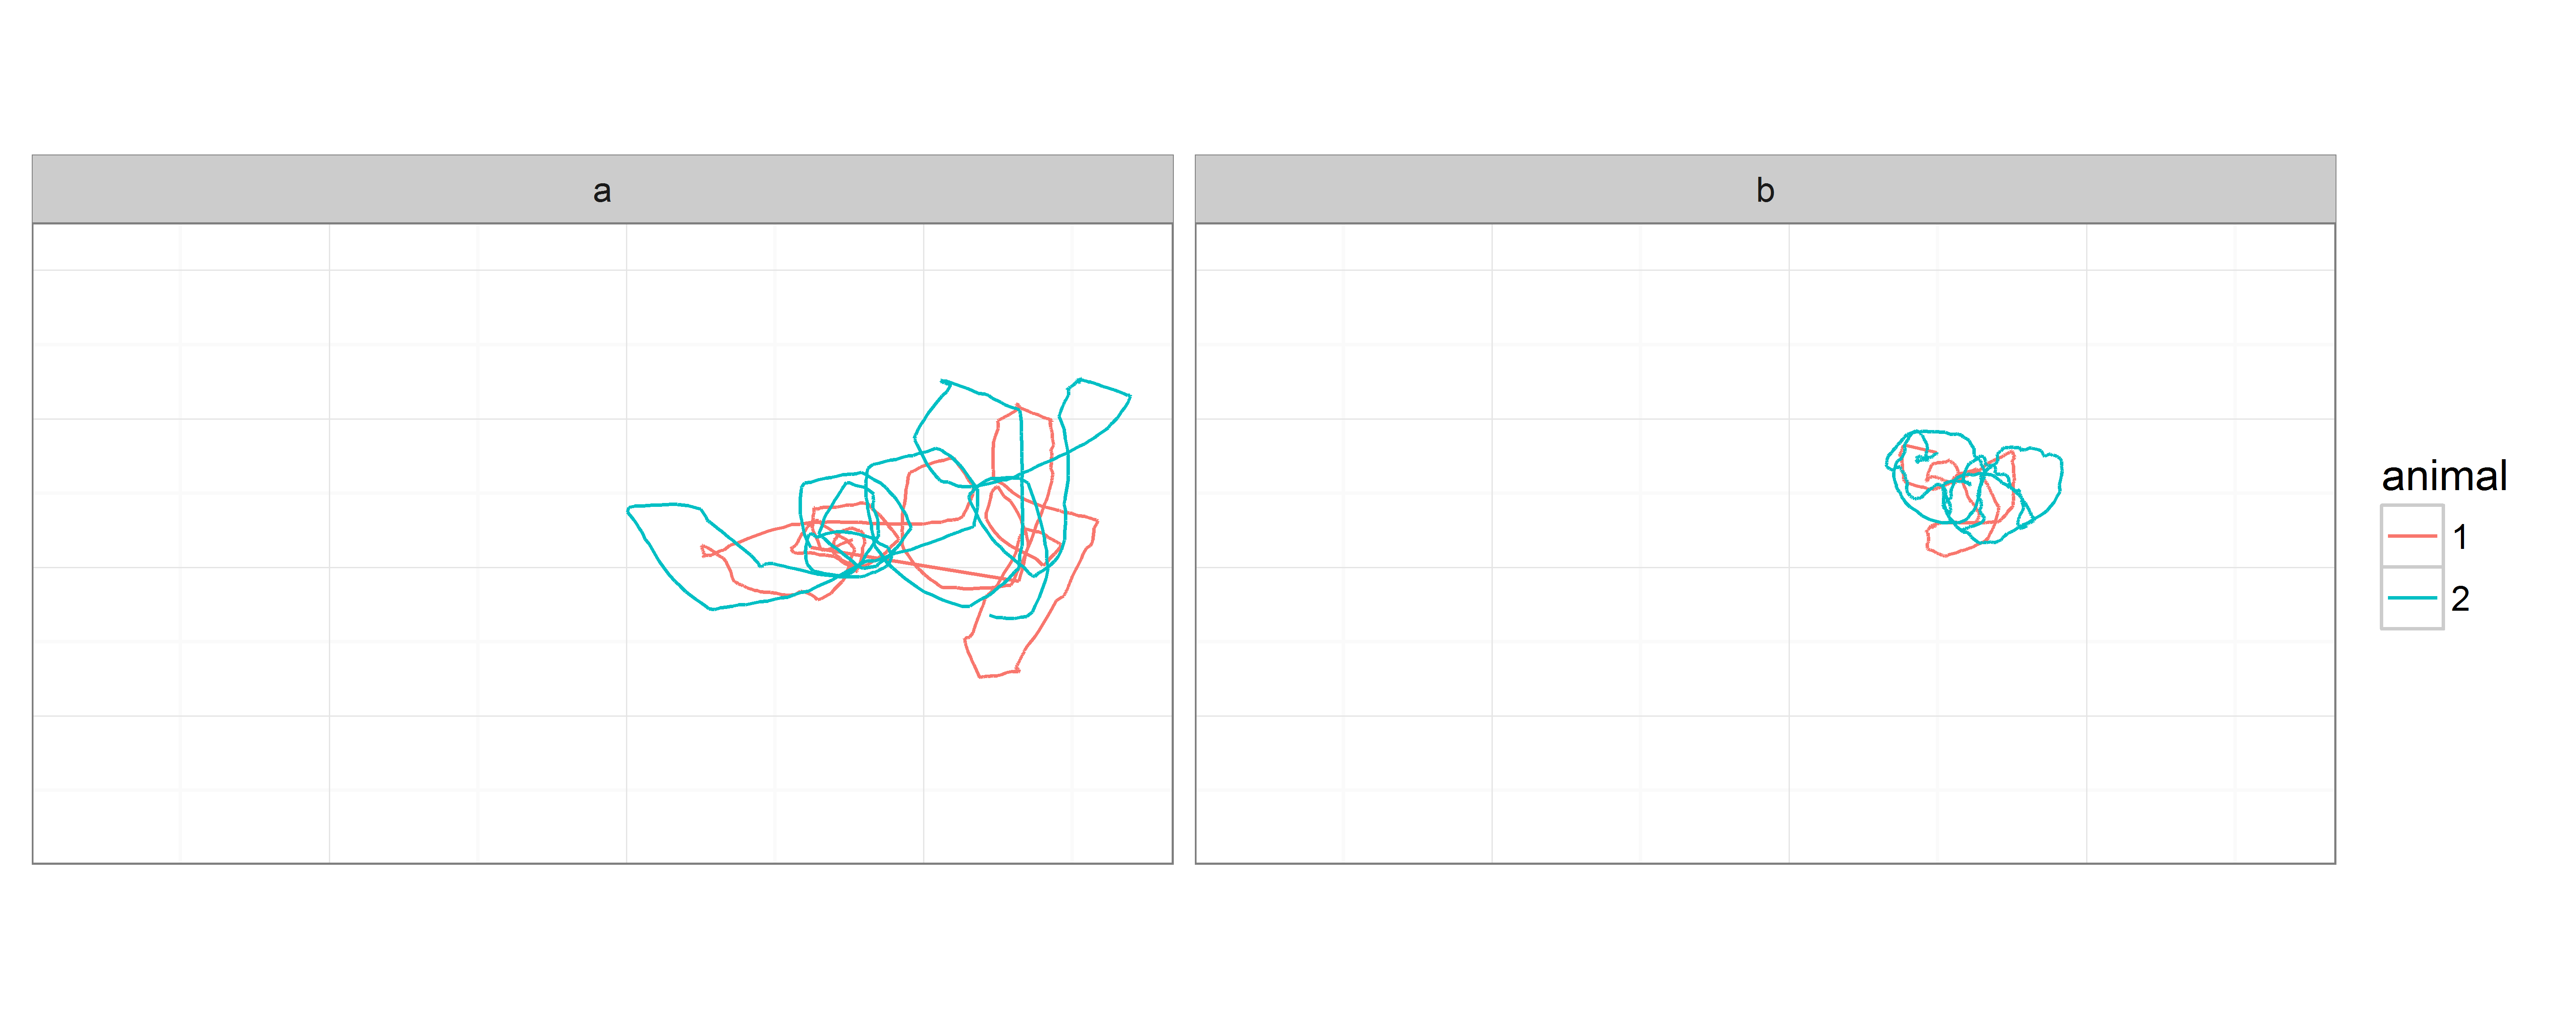Click the facet header labeled "a"
The height and width of the screenshot is (1030, 2576).
(x=602, y=189)
